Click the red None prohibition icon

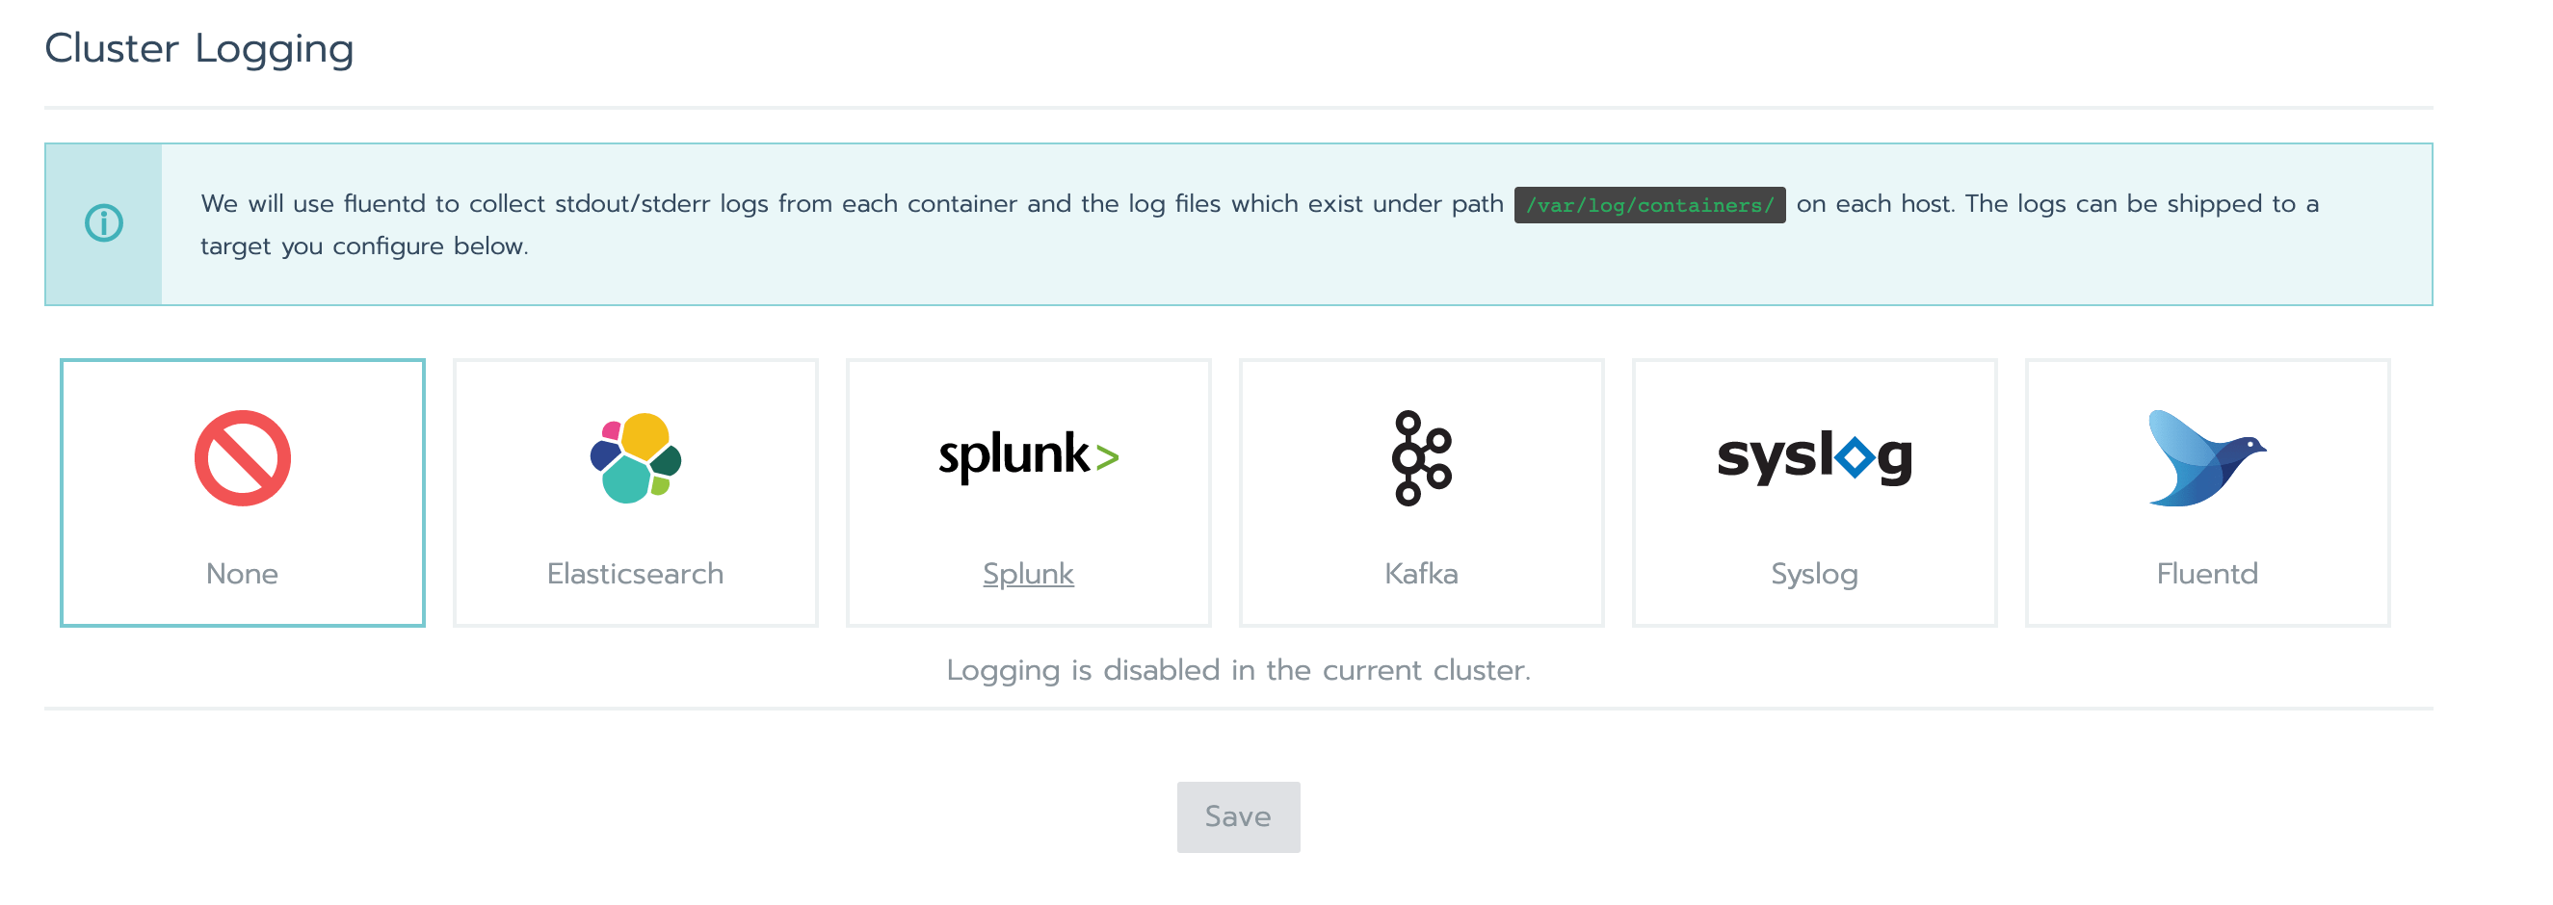coord(242,457)
